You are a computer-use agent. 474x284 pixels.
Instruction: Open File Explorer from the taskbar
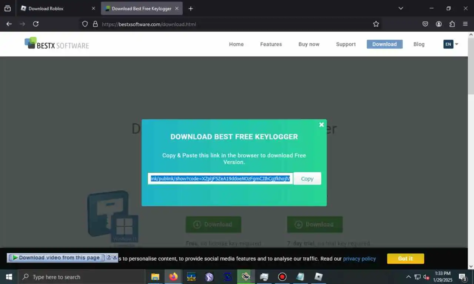pyautogui.click(x=155, y=277)
